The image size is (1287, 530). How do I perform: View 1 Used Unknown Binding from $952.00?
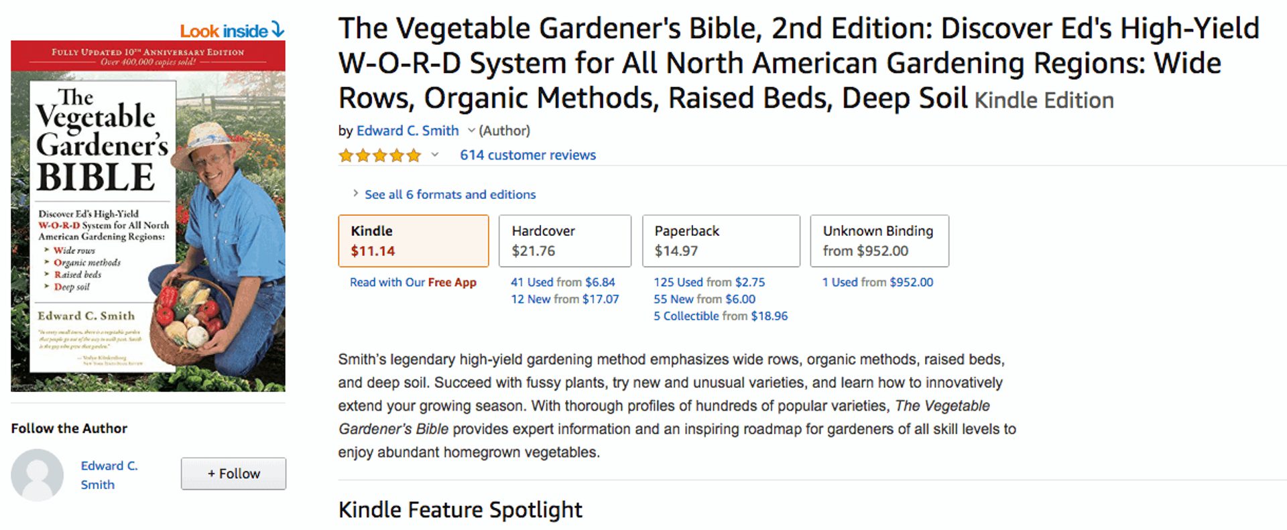(877, 282)
